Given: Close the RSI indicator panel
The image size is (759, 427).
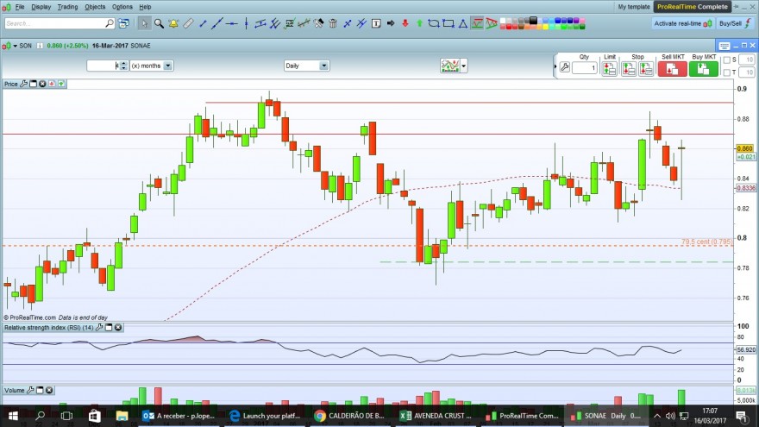Looking at the screenshot, I should pyautogui.click(x=118, y=328).
